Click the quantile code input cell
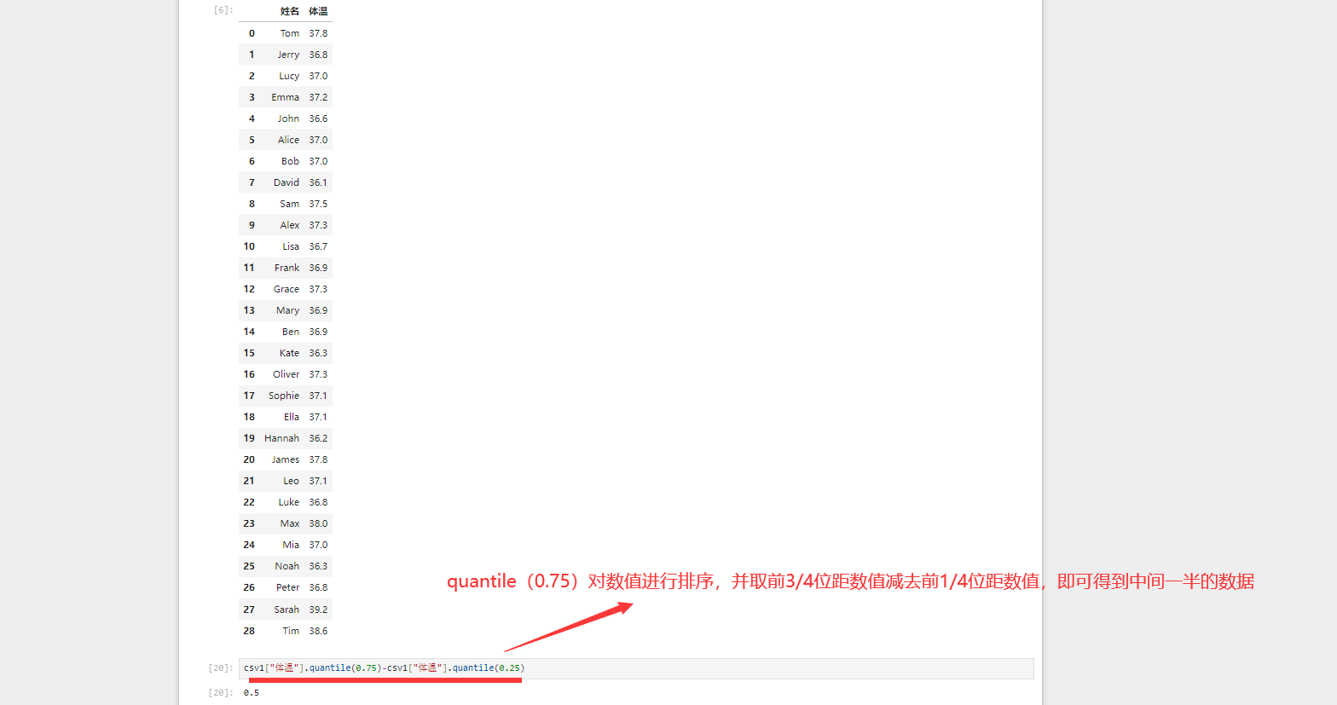Screen dimensions: 1337x705 pyautogui.click(x=636, y=668)
